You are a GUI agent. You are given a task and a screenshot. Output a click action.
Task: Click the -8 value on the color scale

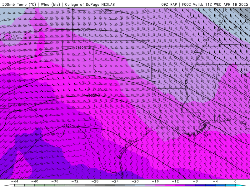[x=195, y=181]
